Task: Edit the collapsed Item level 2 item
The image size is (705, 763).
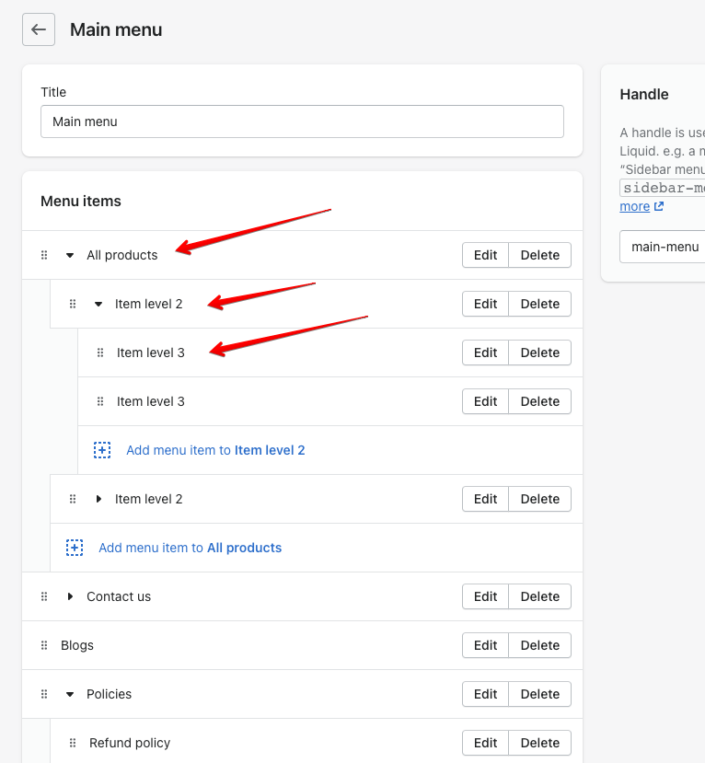Action: click(x=485, y=499)
